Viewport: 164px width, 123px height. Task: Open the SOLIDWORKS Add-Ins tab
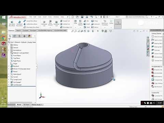click(x=45, y=30)
